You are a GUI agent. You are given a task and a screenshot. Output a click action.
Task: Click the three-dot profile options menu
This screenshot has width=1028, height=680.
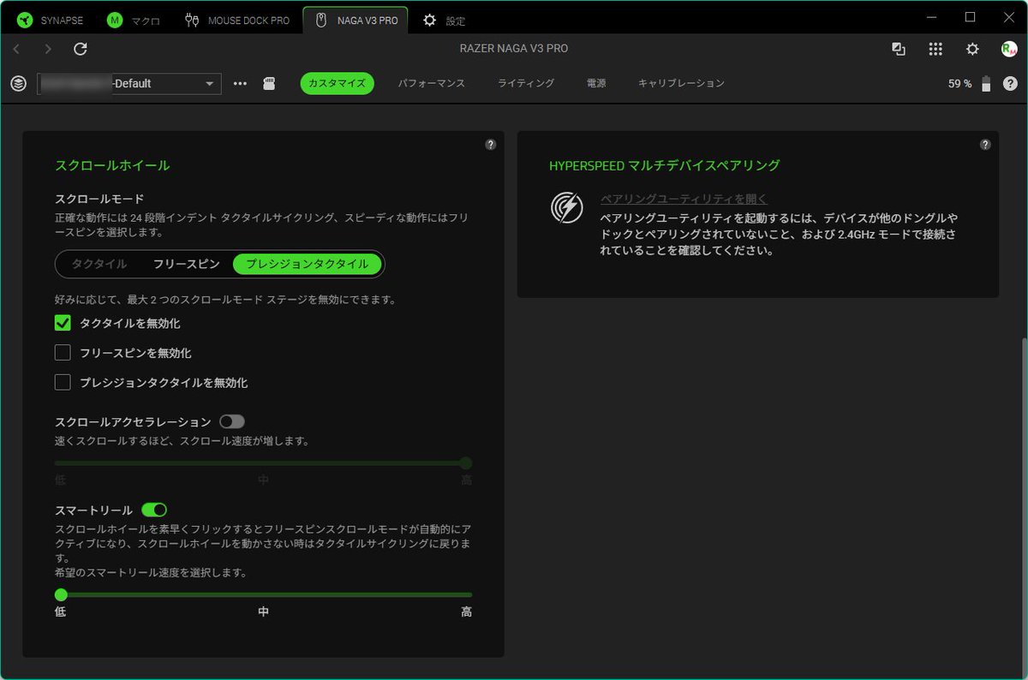pyautogui.click(x=240, y=84)
